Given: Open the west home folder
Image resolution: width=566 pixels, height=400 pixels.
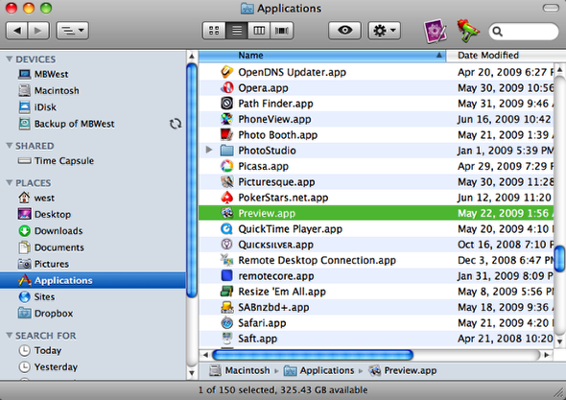Looking at the screenshot, I should coord(36,198).
